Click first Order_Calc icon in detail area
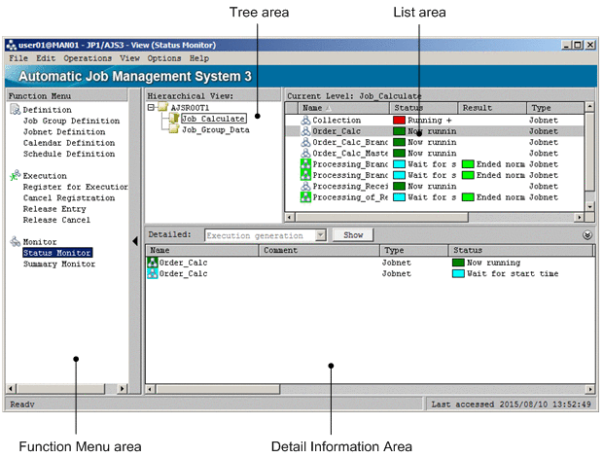Viewport: 603px width, 458px height. pos(152,263)
